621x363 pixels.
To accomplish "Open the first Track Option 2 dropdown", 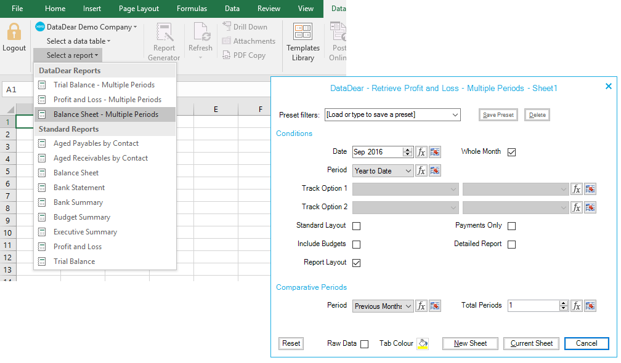I will pos(405,207).
